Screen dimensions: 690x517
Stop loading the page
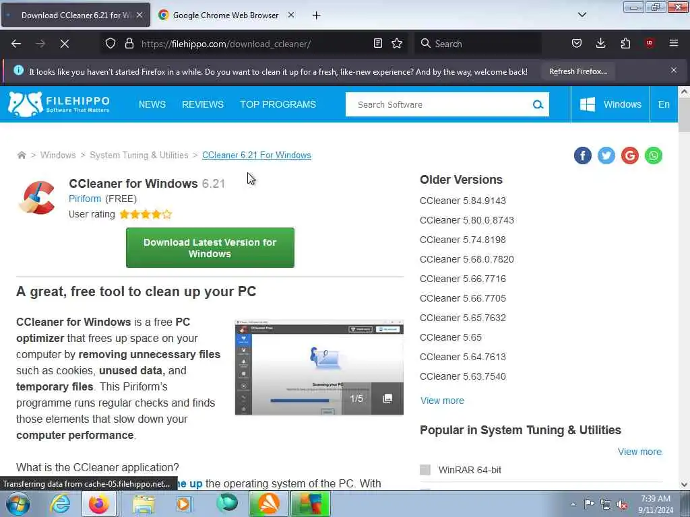[x=65, y=44]
